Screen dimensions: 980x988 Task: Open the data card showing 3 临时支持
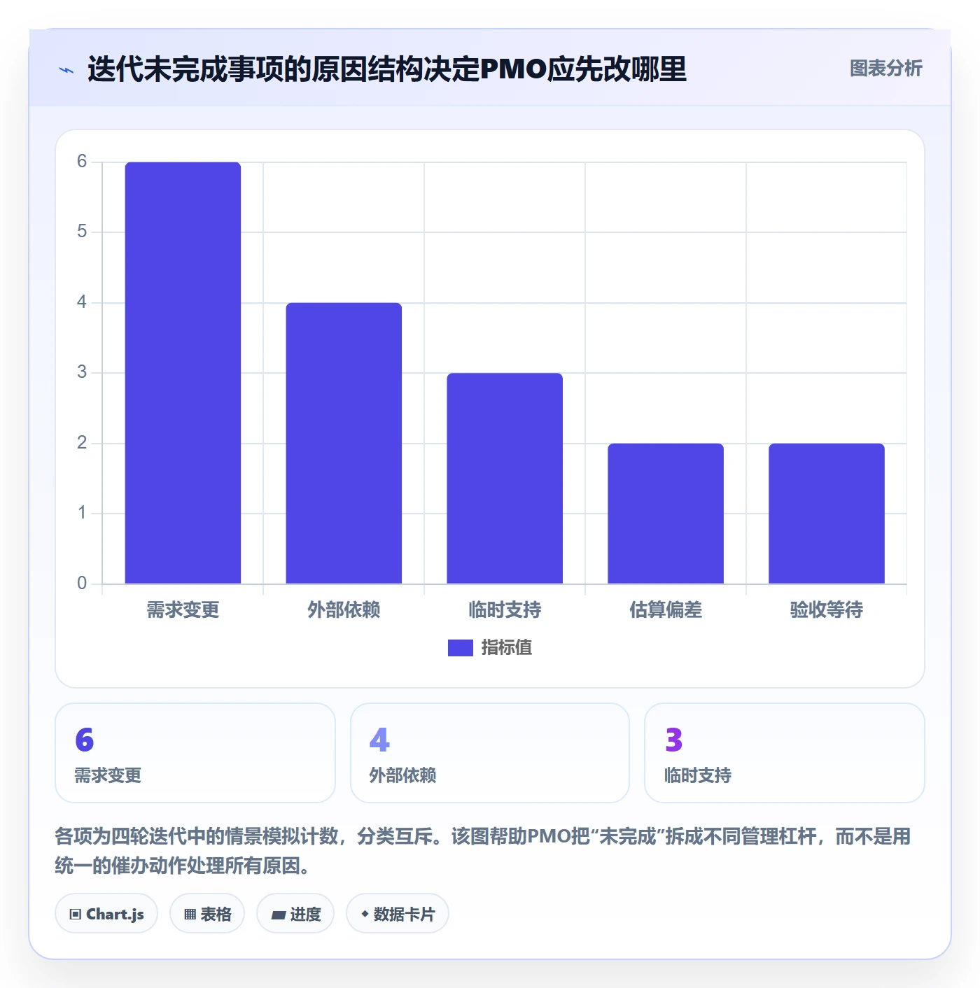[x=785, y=753]
